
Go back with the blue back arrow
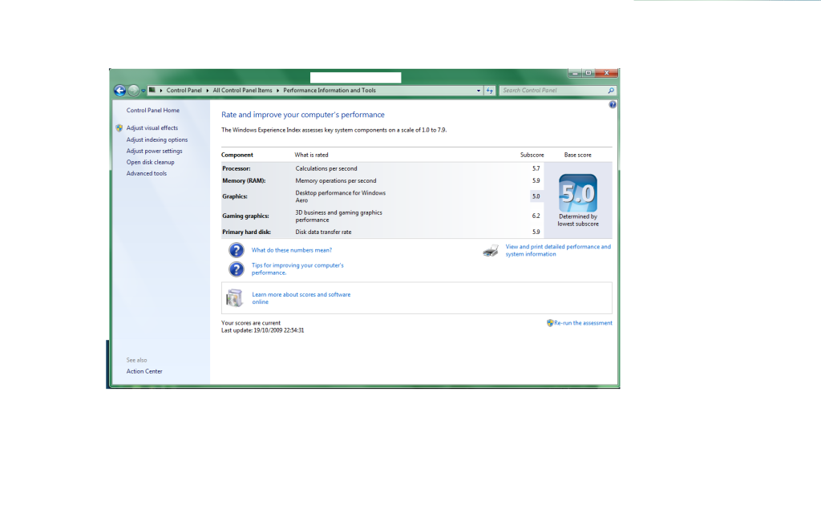(x=120, y=91)
